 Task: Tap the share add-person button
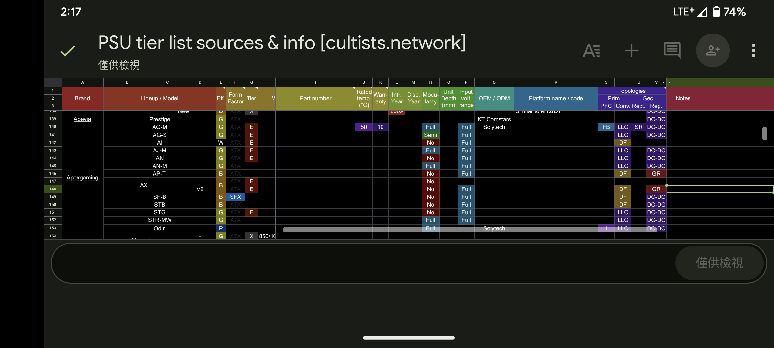tap(713, 51)
